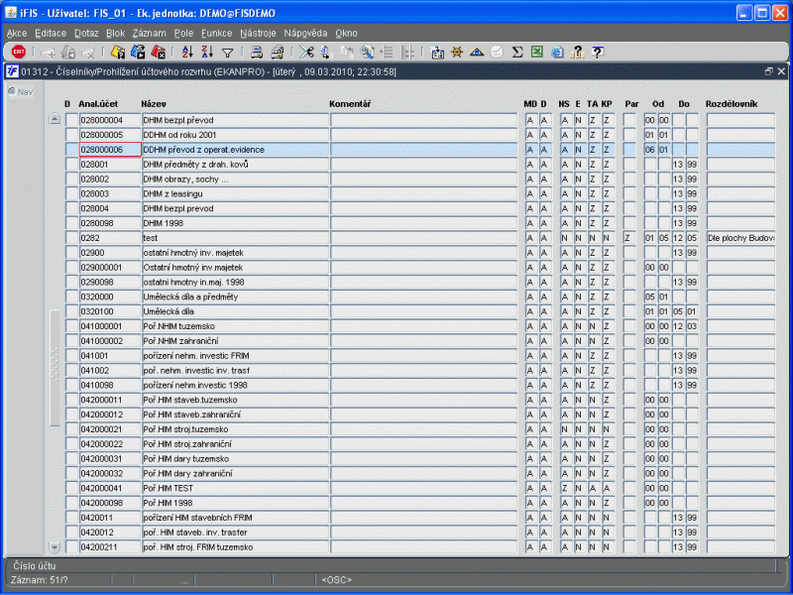Image resolution: width=793 pixels, height=595 pixels.
Task: Click the print icon
Action: [x=257, y=52]
